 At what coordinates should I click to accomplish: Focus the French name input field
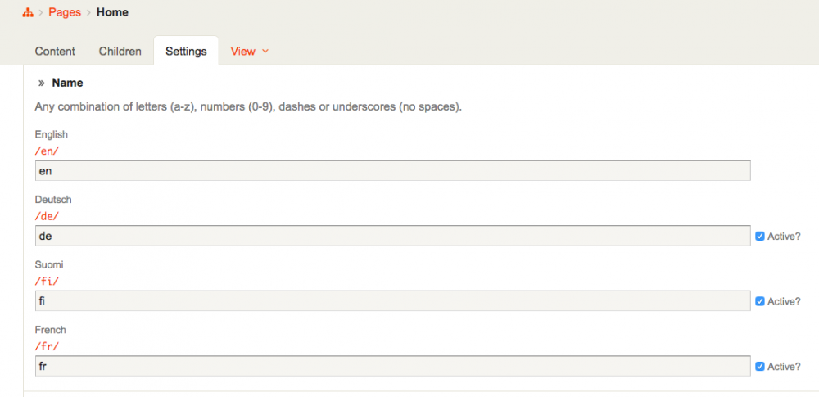click(x=392, y=366)
